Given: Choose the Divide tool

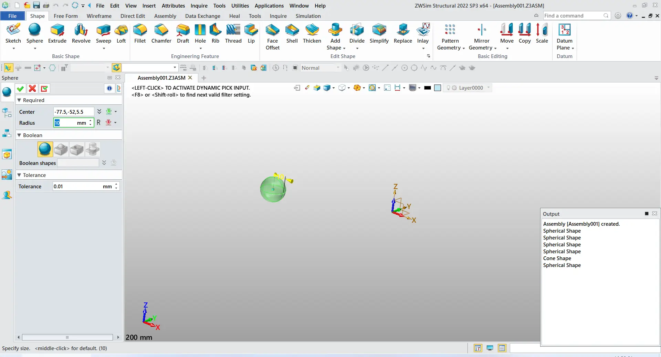Looking at the screenshot, I should pyautogui.click(x=357, y=34).
